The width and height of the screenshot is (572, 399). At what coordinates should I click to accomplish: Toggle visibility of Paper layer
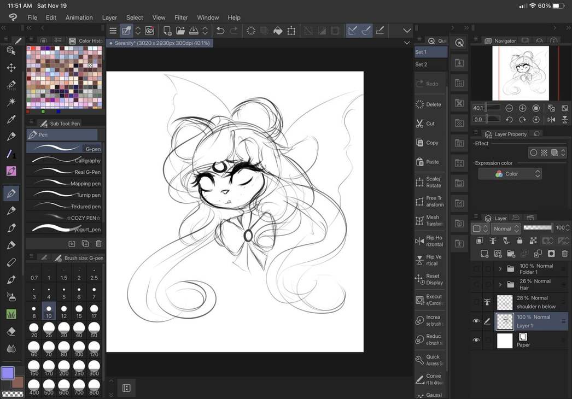coord(476,340)
